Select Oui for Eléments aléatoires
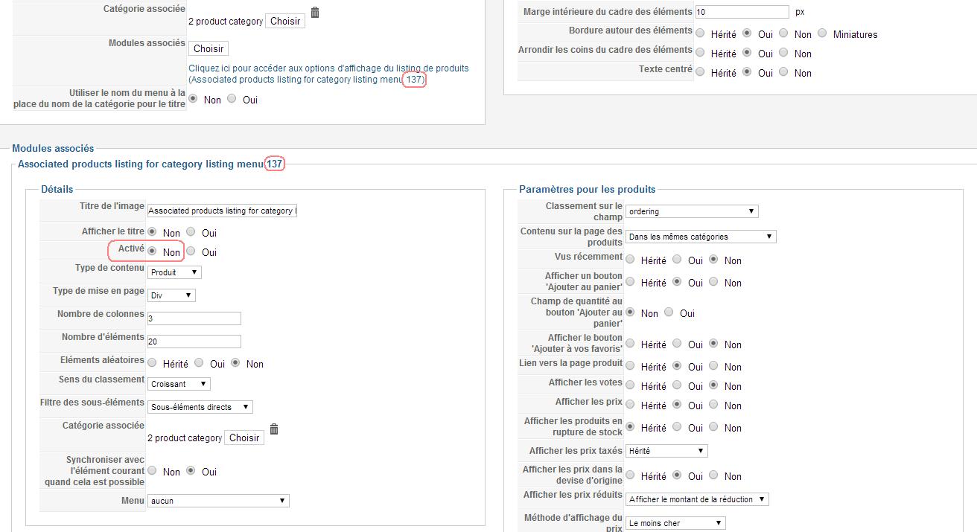The width and height of the screenshot is (977, 532). [199, 362]
